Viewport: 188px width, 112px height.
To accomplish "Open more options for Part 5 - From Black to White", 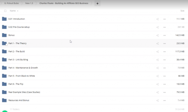I will (164, 76).
